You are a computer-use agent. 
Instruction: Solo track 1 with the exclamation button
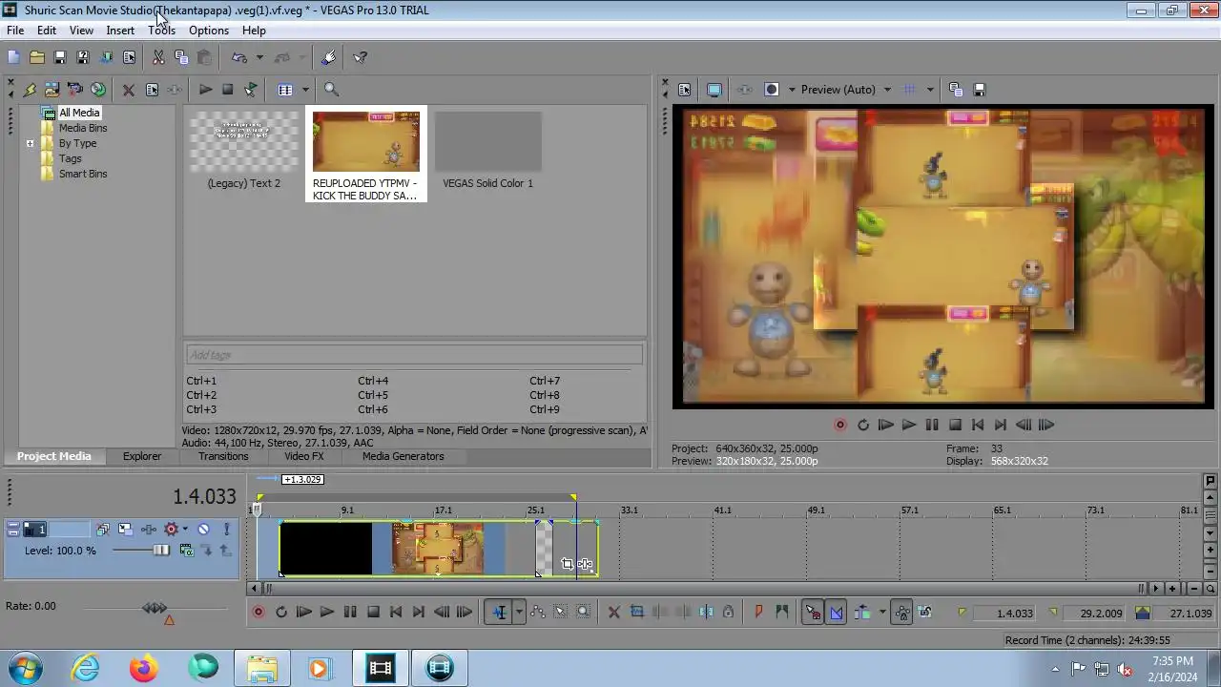(226, 529)
